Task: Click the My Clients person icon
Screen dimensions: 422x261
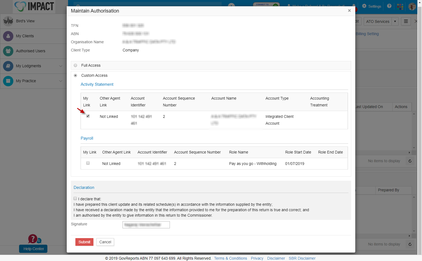Action: coord(8,36)
